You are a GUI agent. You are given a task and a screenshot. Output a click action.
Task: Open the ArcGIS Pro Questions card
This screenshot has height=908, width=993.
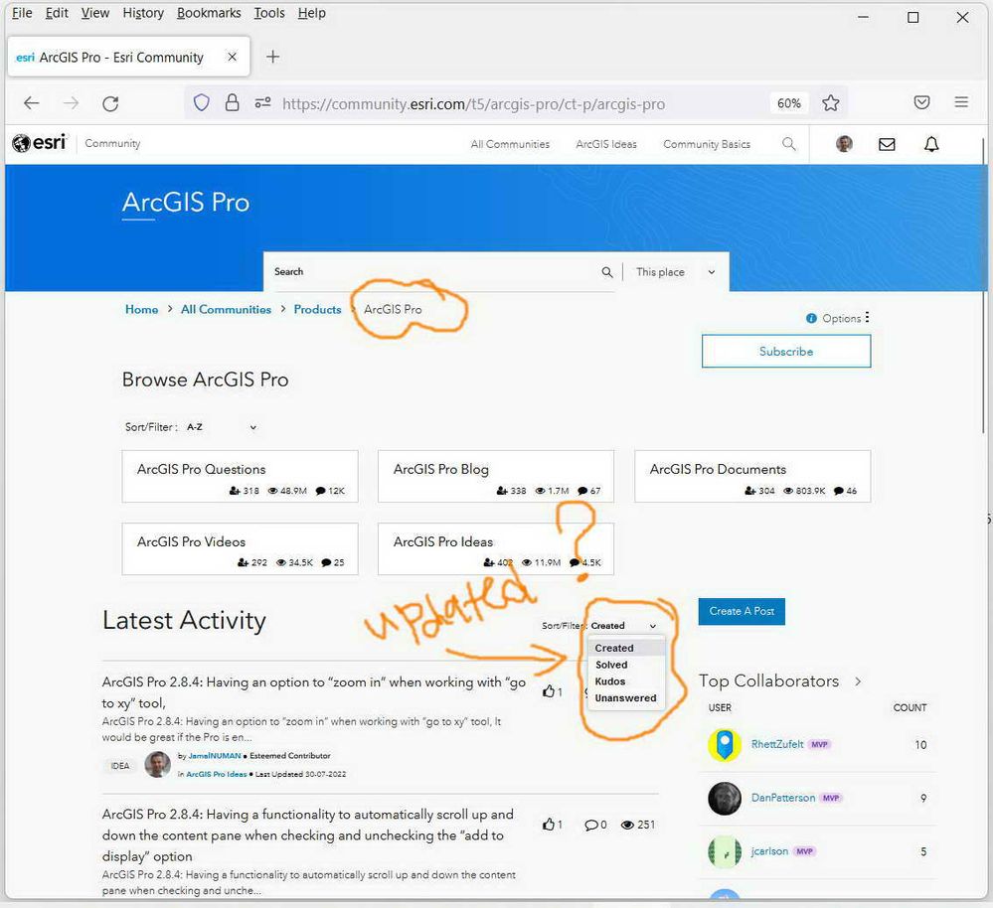click(x=240, y=477)
